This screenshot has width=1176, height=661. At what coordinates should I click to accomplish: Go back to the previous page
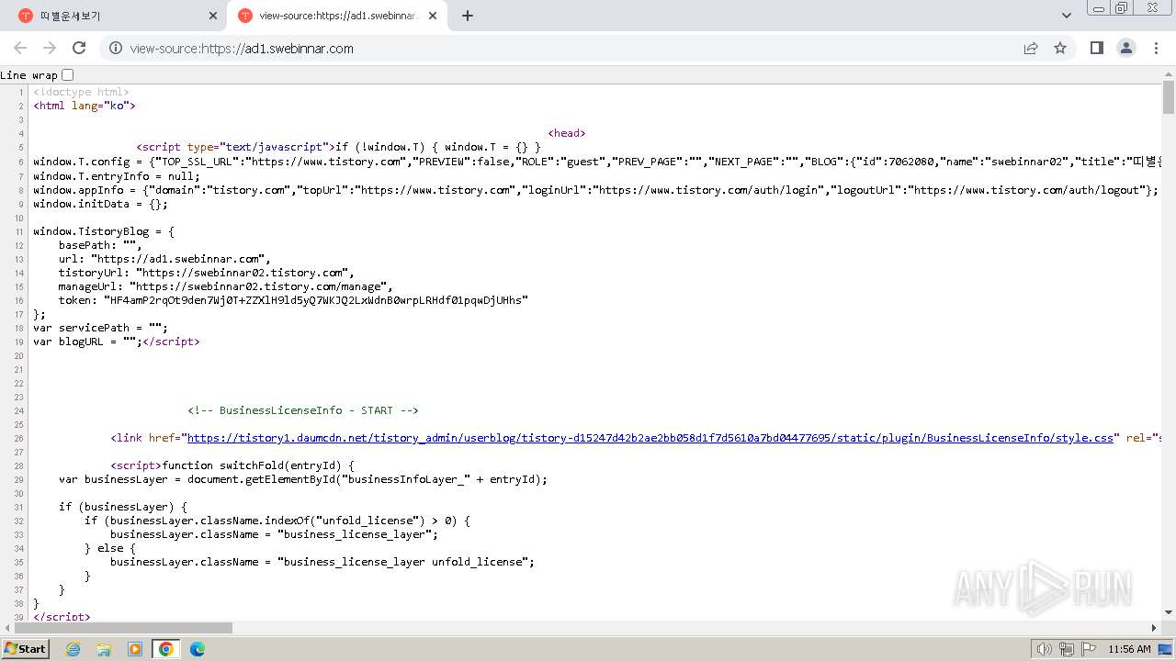pos(20,49)
